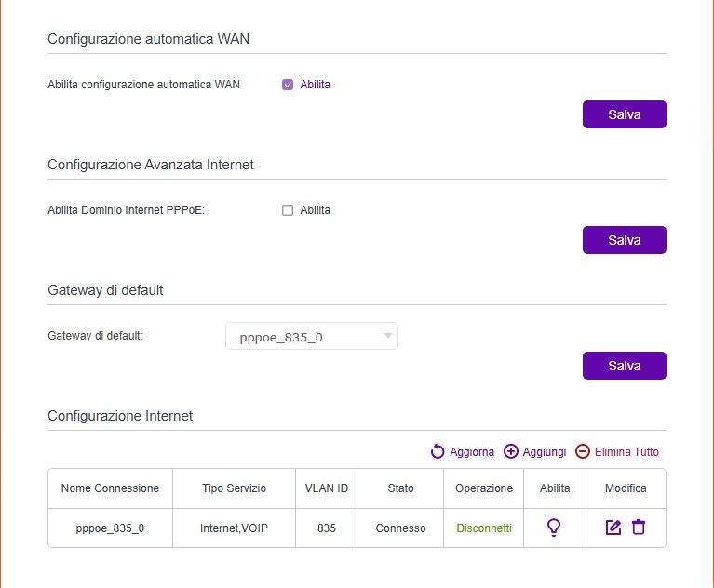Edit the pppoe_835_0 connection with pencil icon

click(x=613, y=528)
